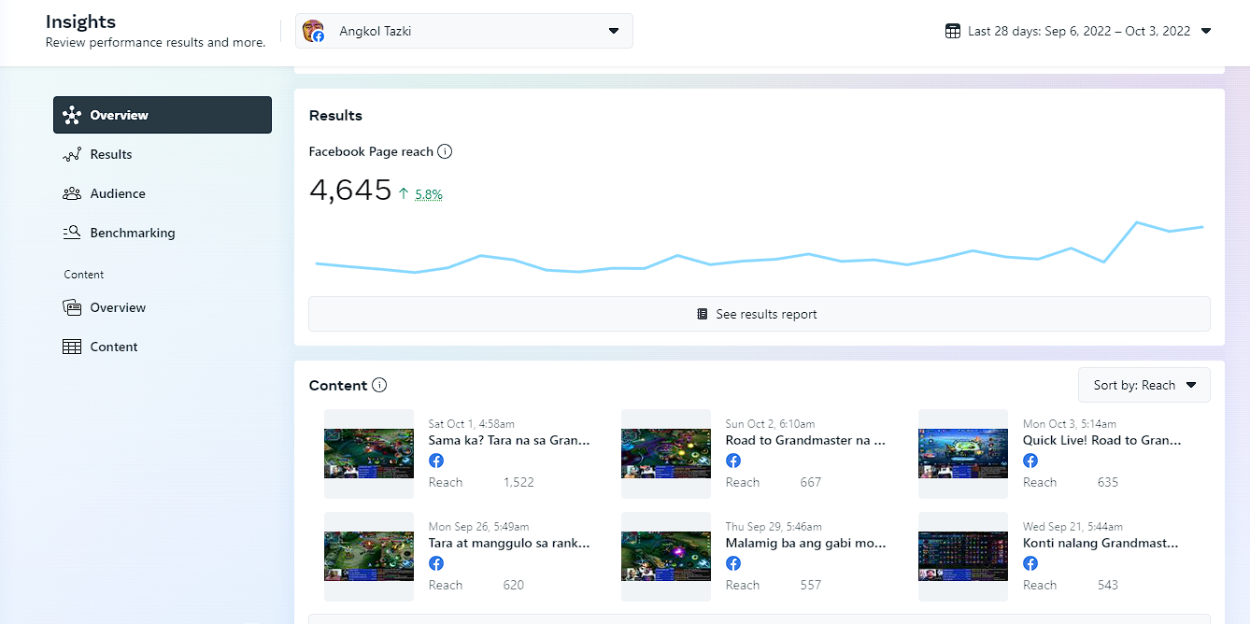
Task: Click the 'Road to Grandmaster na' post title
Action: pyautogui.click(x=806, y=440)
